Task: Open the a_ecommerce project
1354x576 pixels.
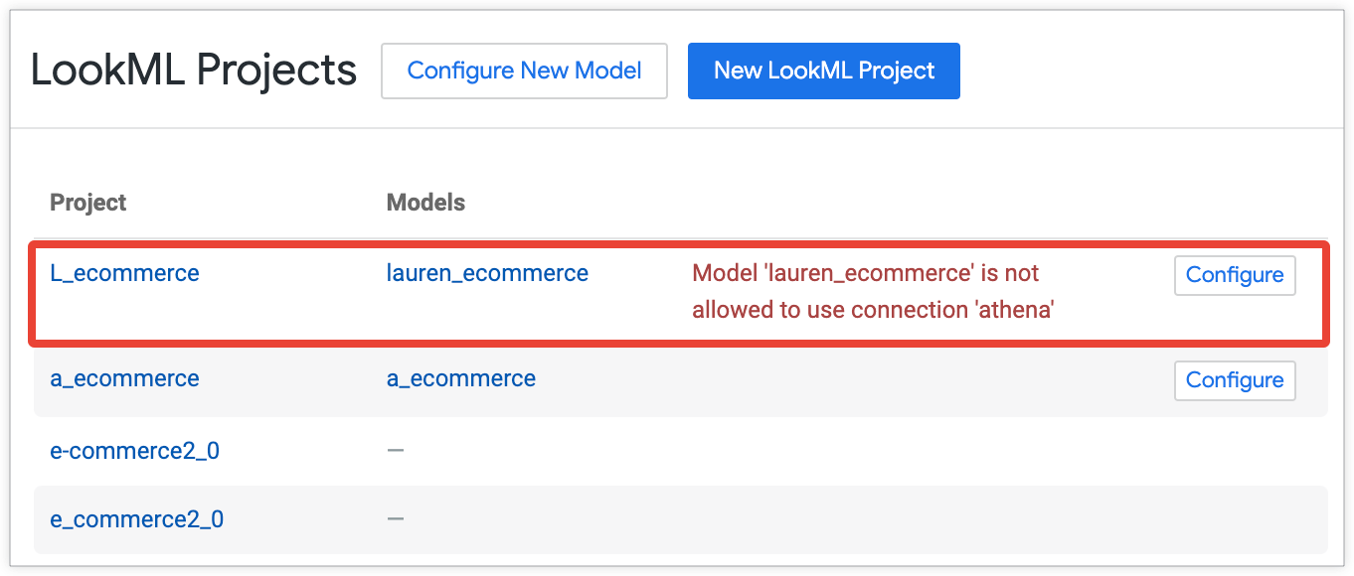Action: [124, 378]
